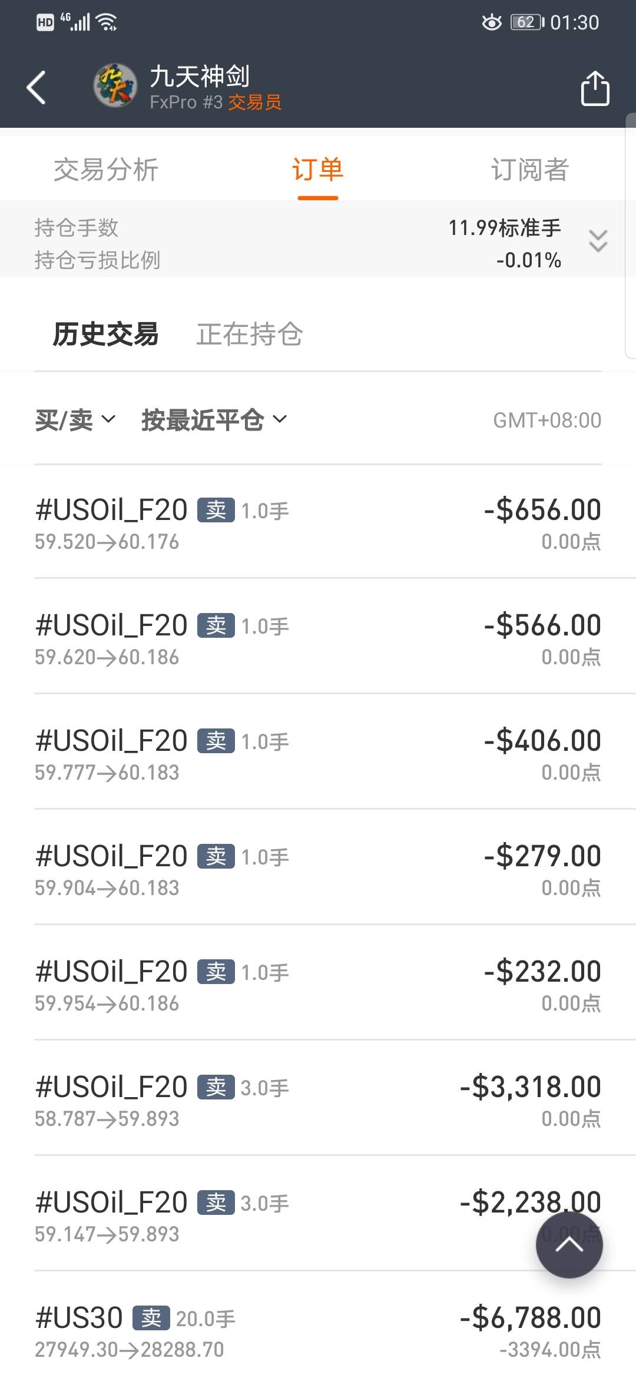This screenshot has height=1378, width=636.
Task: Show the 正在持仓 open positions list
Action: (250, 334)
